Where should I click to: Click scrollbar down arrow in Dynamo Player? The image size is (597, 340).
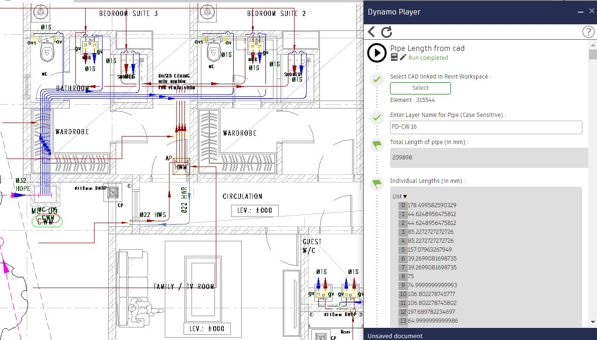[593, 322]
